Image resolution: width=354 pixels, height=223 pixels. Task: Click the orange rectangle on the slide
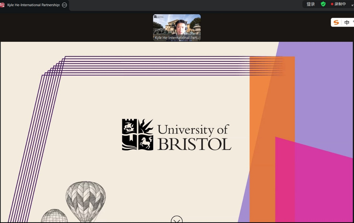[x=261, y=111]
